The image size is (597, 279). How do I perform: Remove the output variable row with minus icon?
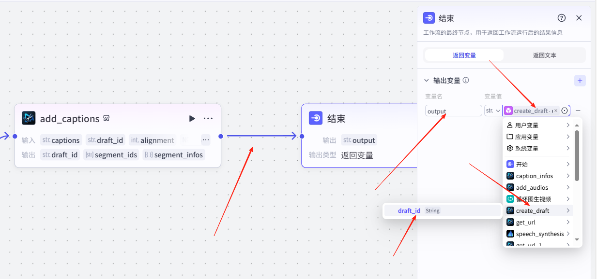pos(578,111)
